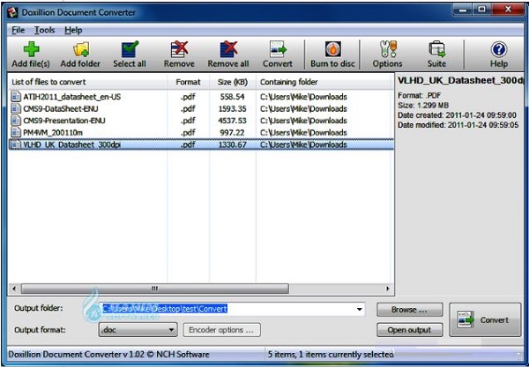Click 'Format: .PDF' in details panel

(419, 95)
